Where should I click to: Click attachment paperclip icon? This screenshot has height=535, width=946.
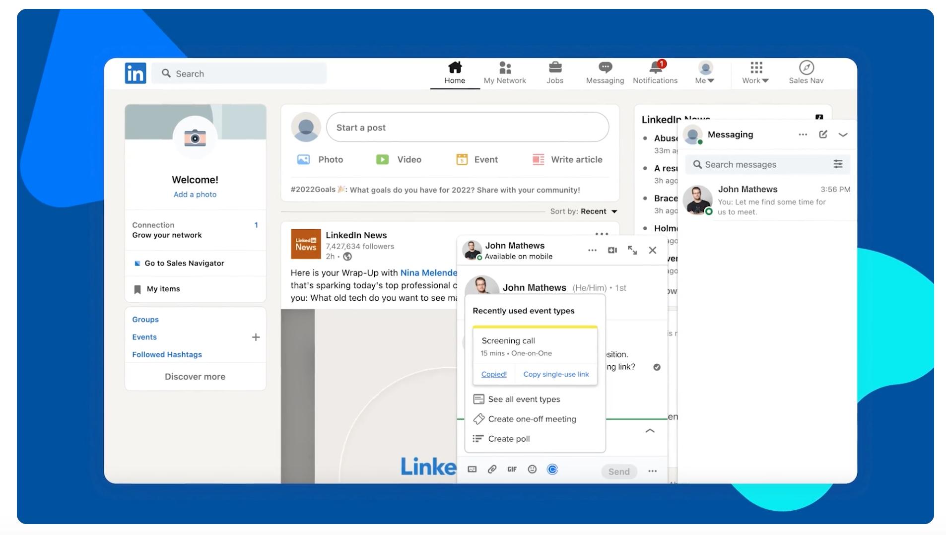click(492, 469)
